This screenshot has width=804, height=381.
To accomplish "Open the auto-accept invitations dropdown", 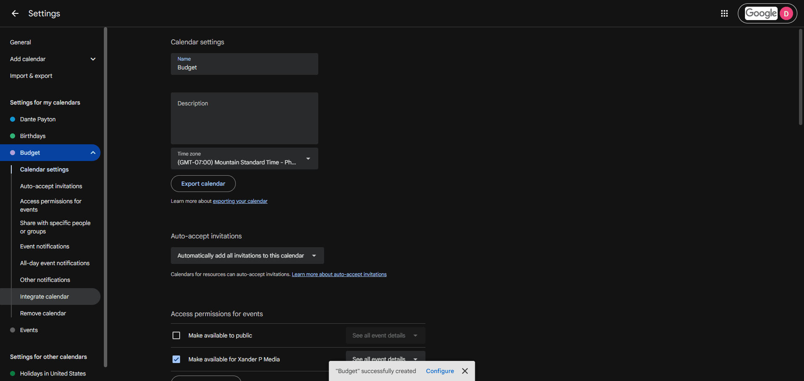I will tap(247, 256).
